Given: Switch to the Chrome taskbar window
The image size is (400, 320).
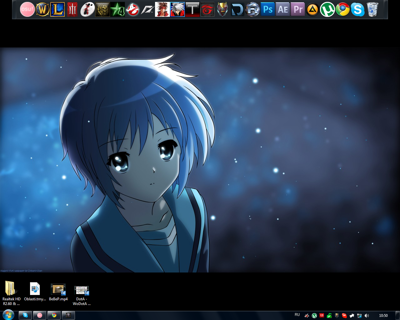Looking at the screenshot, I should point(54,315).
